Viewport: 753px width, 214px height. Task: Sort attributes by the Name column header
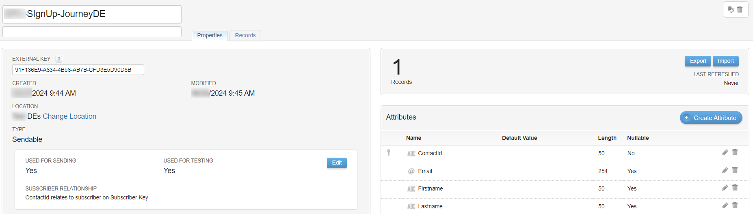pos(413,138)
